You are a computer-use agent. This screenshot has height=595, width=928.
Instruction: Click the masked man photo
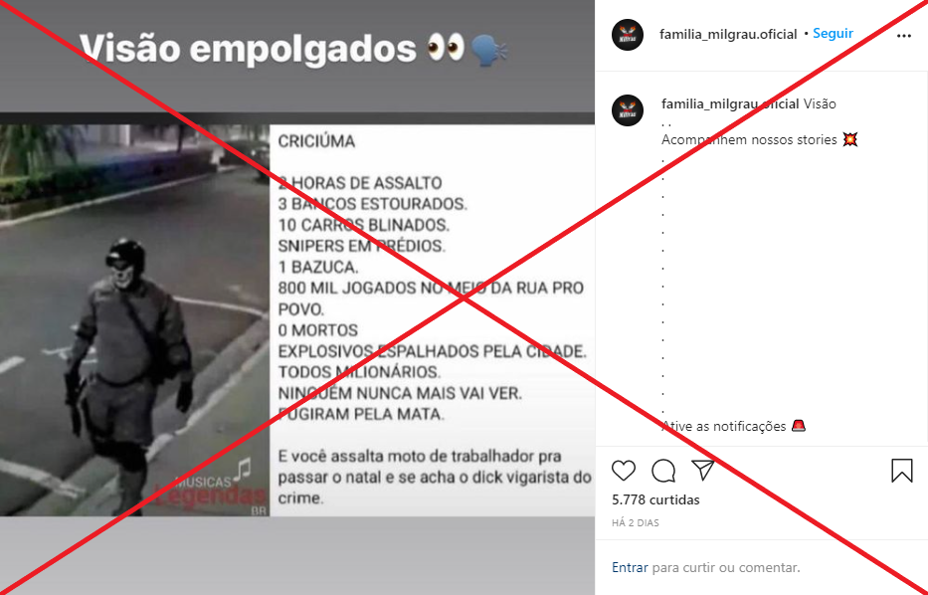tap(135, 320)
